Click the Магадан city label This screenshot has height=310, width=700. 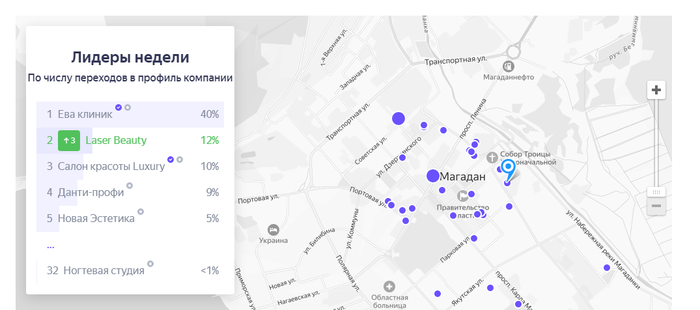[464, 176]
